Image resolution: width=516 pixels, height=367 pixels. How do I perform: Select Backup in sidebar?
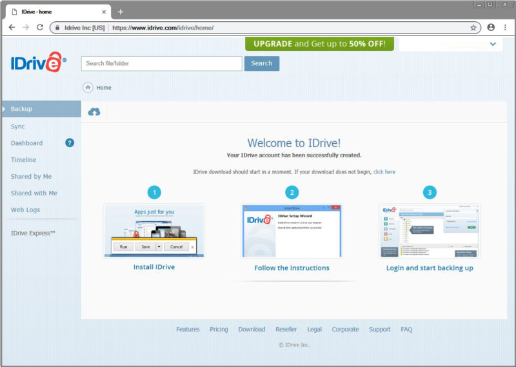[41, 109]
